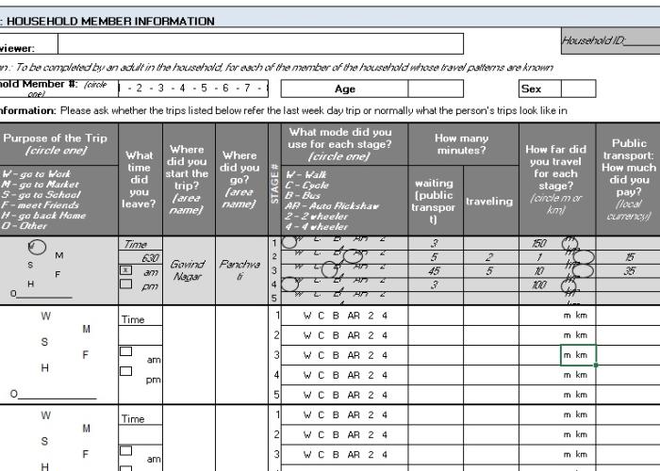Viewport: 660px width, 471px height.
Task: Toggle the checked am checkbox in example row
Action: pyautogui.click(x=125, y=270)
